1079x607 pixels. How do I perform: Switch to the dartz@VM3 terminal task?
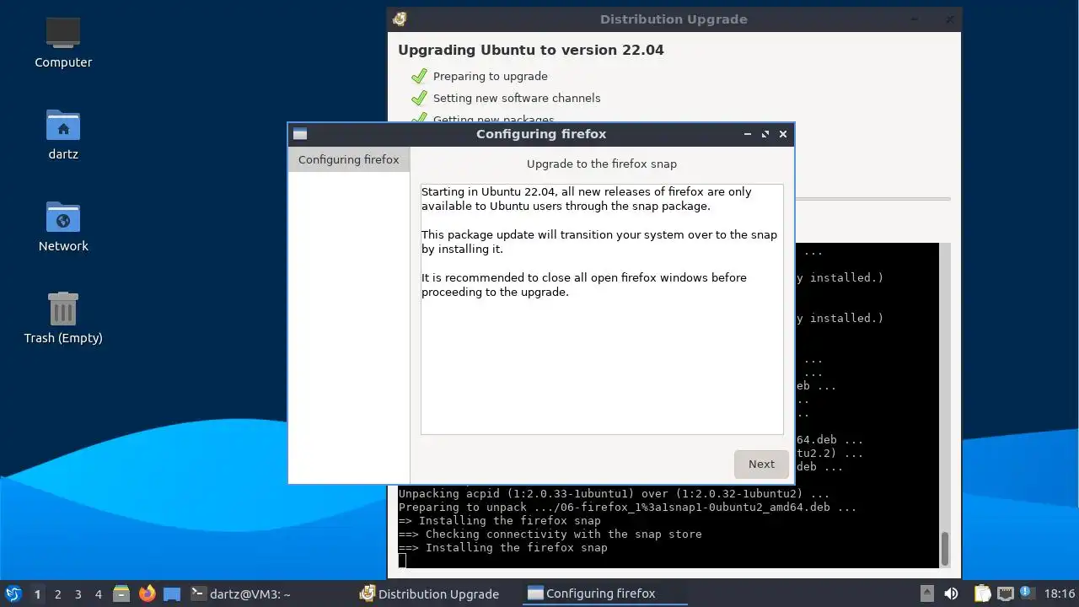tap(240, 594)
